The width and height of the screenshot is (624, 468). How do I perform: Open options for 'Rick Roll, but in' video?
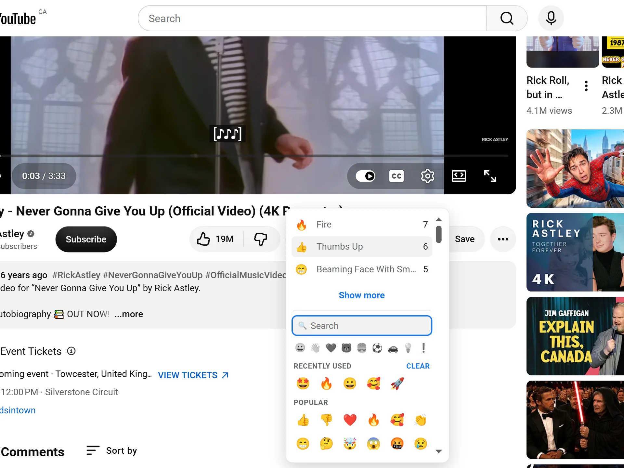point(586,86)
